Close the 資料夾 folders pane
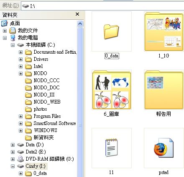The image size is (184, 177). coord(77,14)
